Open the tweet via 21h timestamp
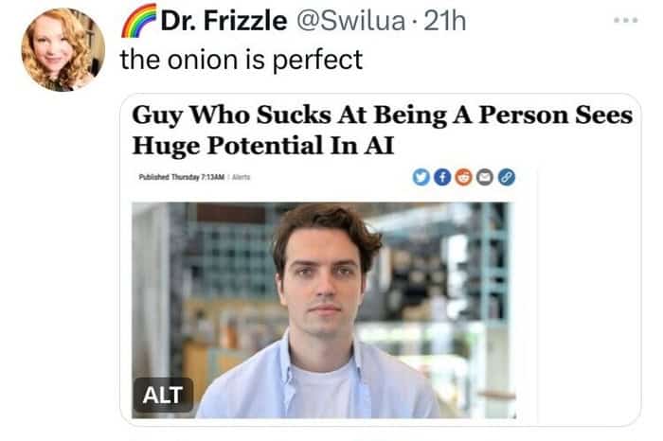 click(x=445, y=21)
